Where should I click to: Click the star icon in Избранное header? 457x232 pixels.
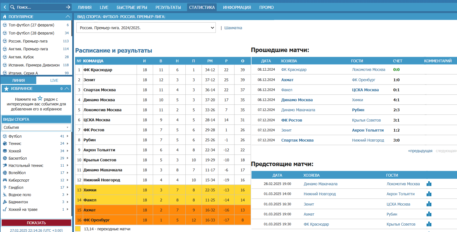click(x=6, y=88)
